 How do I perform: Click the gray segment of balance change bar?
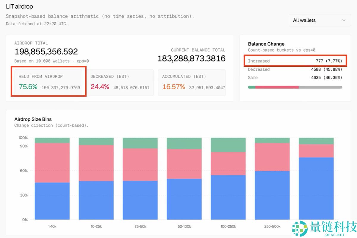[x=320, y=87]
